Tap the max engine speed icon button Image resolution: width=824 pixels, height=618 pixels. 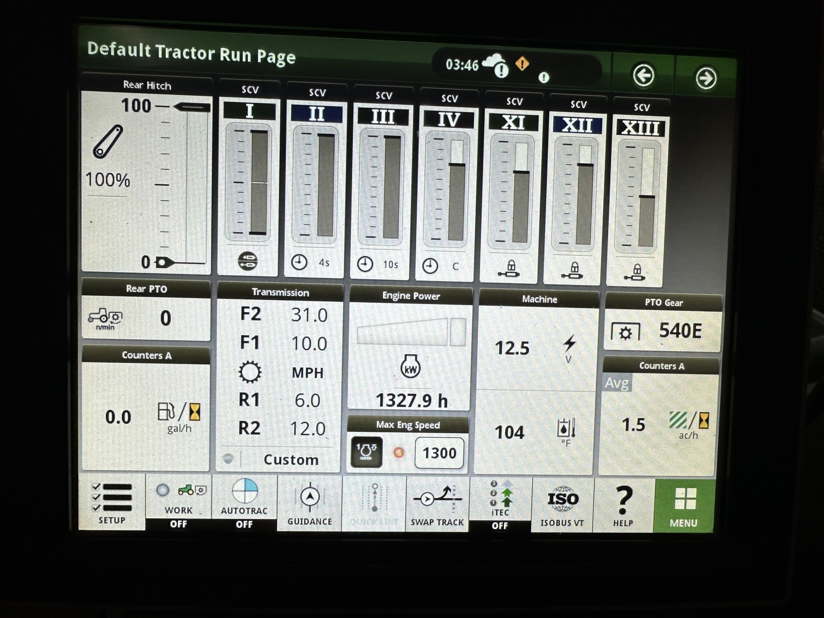[x=367, y=452]
